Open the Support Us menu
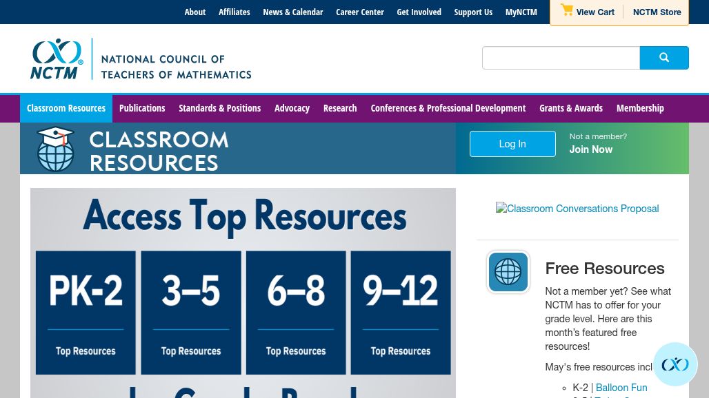This screenshot has width=709, height=398. [473, 12]
